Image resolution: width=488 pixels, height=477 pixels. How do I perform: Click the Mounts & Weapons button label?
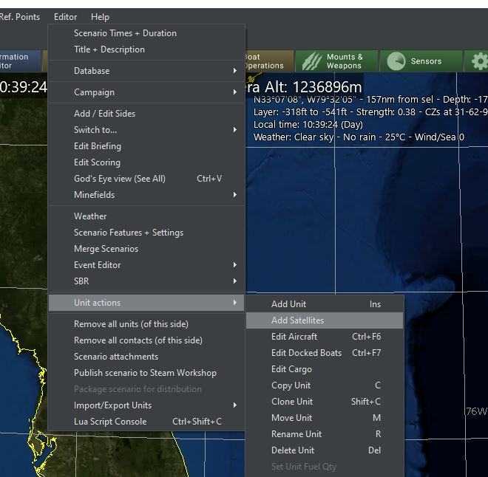(x=345, y=61)
